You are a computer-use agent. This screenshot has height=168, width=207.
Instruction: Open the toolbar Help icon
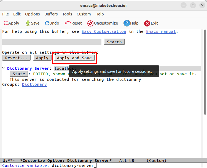131,23
